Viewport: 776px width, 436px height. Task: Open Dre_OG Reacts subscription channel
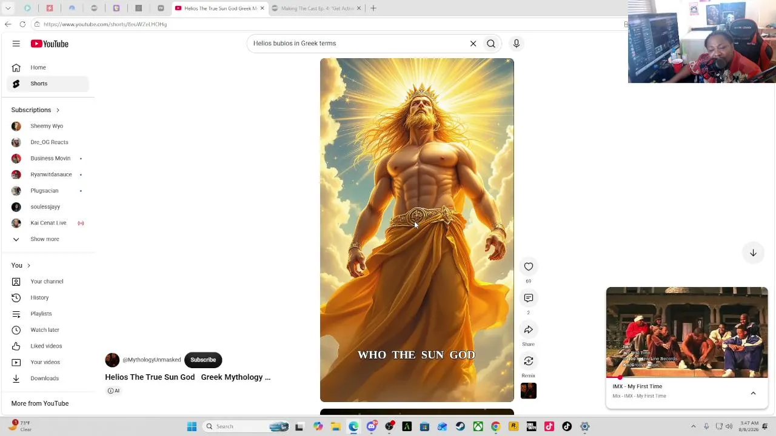tap(48, 142)
